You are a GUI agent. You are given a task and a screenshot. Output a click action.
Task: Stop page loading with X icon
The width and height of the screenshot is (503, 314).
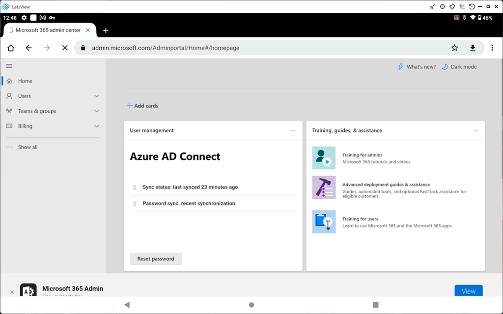[65, 48]
